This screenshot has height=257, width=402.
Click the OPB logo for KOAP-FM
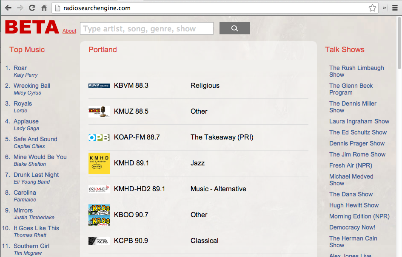[99, 137]
